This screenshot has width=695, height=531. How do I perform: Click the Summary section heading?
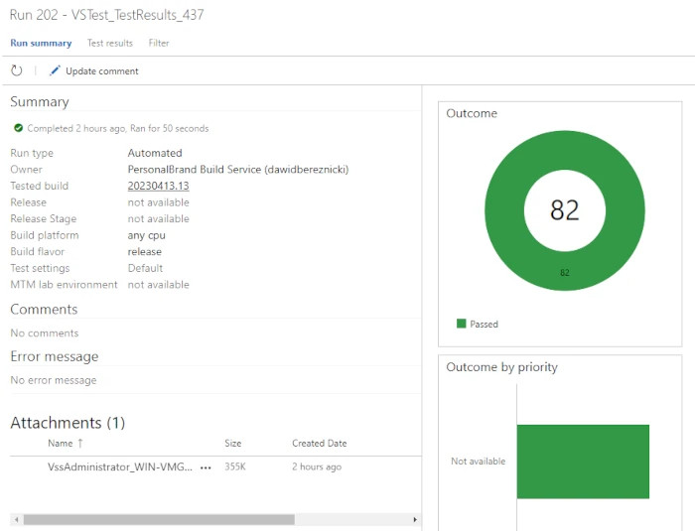[x=40, y=102]
